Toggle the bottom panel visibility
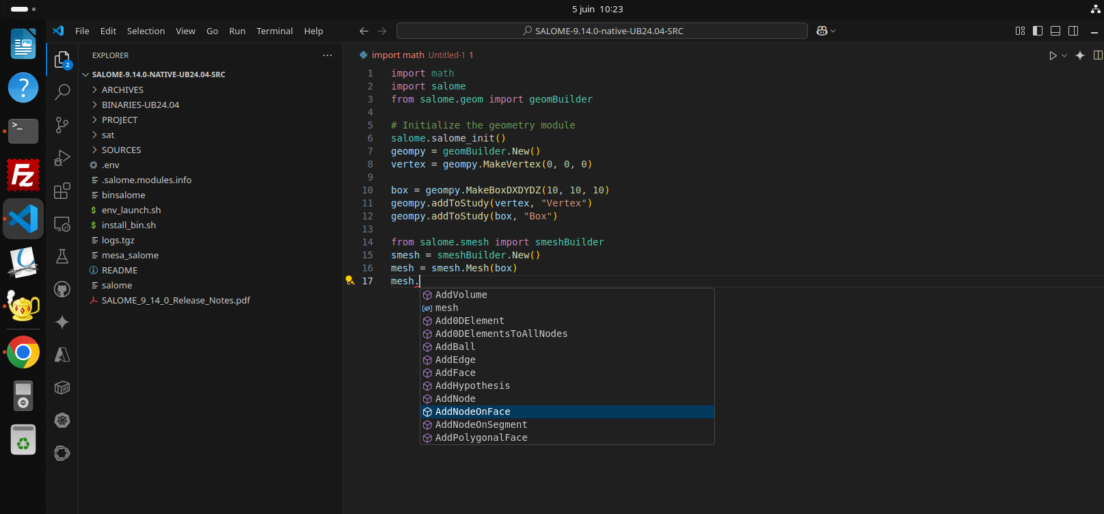This screenshot has height=514, width=1104. click(x=1055, y=31)
